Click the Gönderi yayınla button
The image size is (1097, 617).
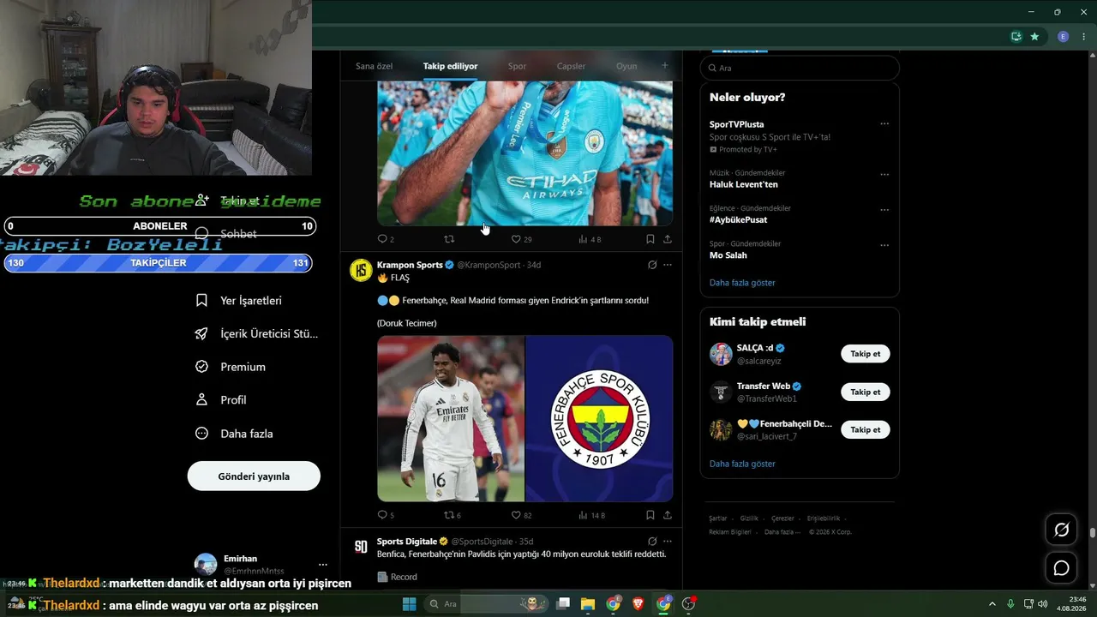[254, 476]
